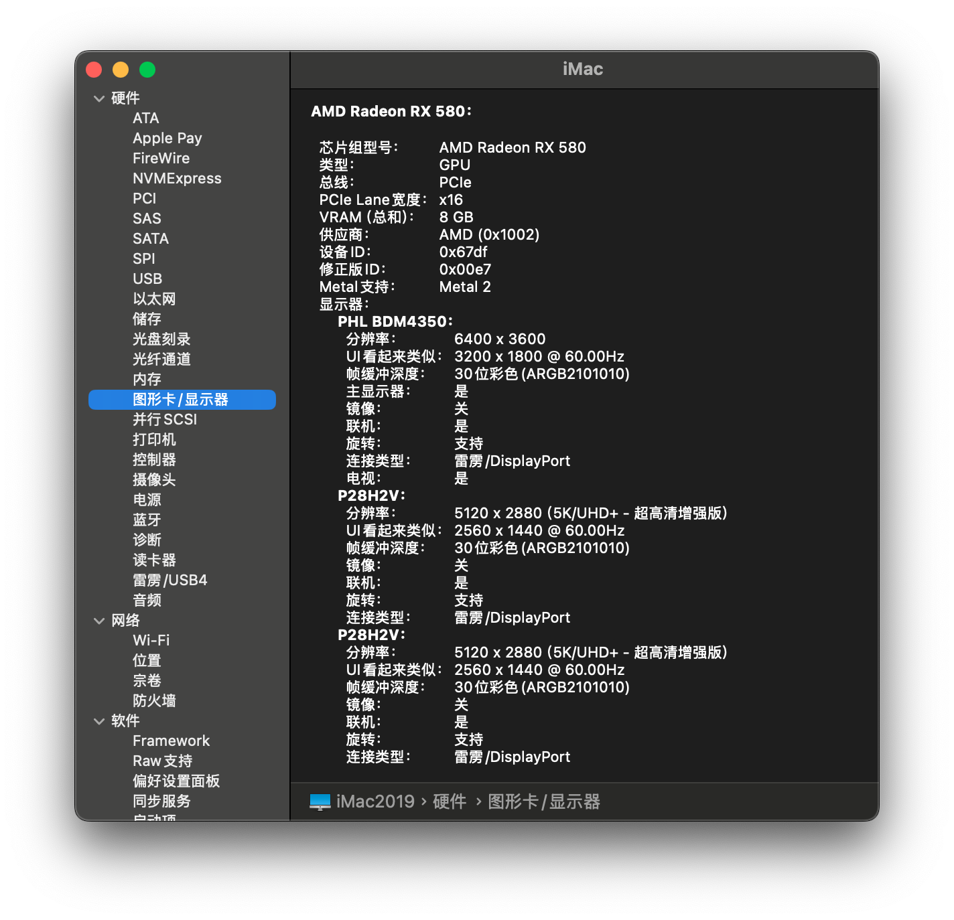
Task: Click the 软件 section heading
Action: [x=125, y=720]
